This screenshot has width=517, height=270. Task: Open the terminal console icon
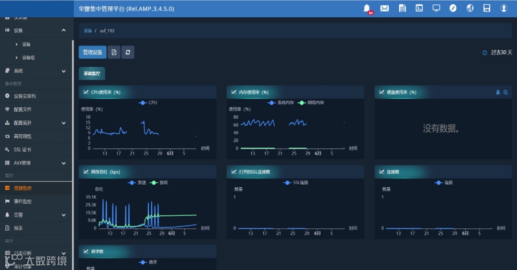[419, 8]
